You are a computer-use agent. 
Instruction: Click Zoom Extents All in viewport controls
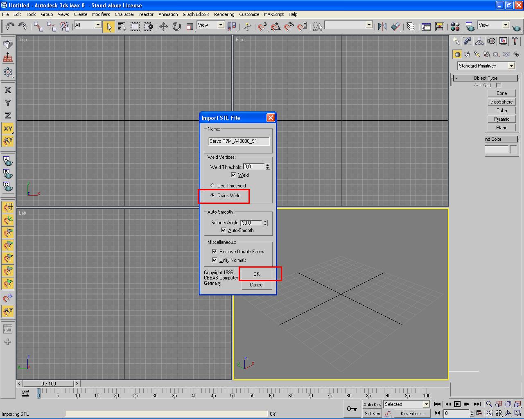(x=517, y=404)
